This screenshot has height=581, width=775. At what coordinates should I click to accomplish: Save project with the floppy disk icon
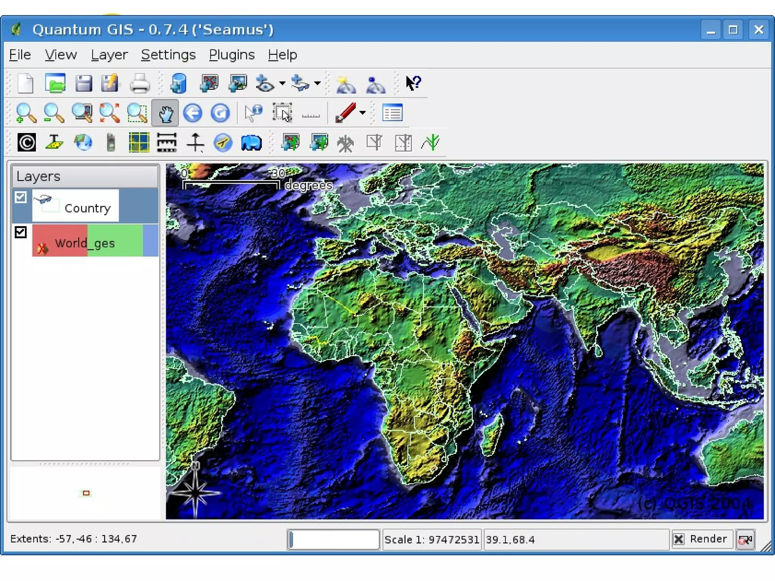point(83,83)
